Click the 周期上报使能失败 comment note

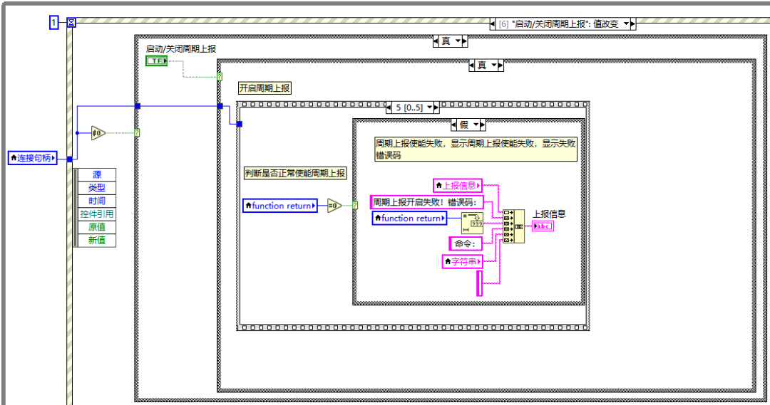(476, 149)
